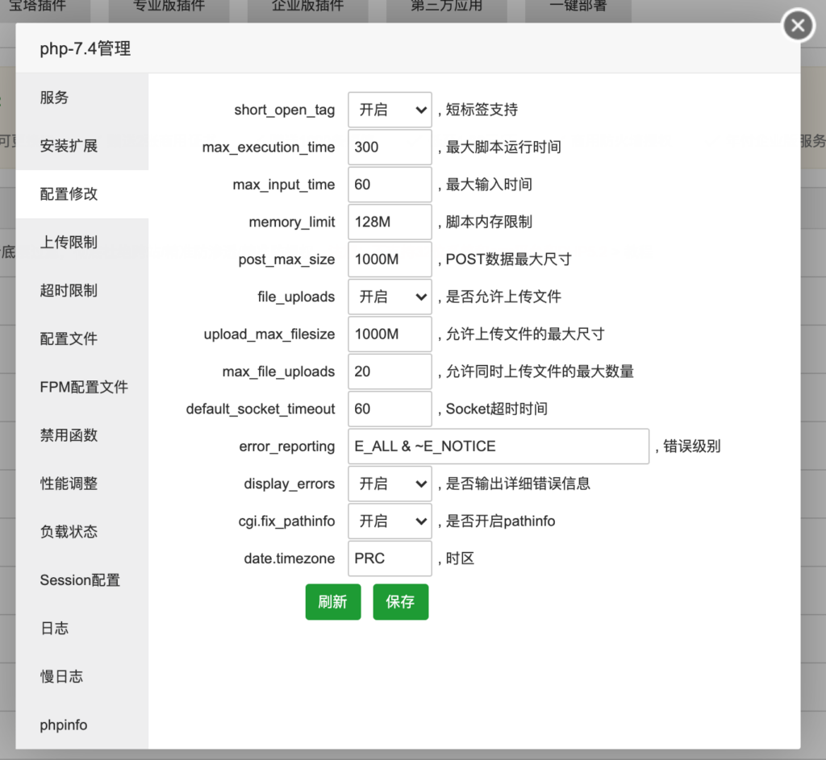This screenshot has width=826, height=760.
Task: Open the 慢日志 sidebar tab
Action: pyautogui.click(x=61, y=676)
